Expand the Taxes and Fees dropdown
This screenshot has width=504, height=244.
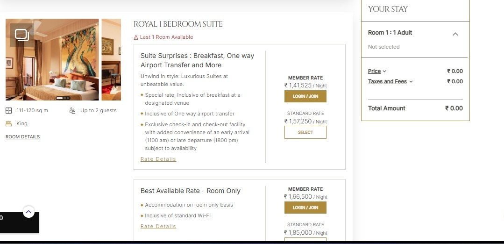pos(390,81)
